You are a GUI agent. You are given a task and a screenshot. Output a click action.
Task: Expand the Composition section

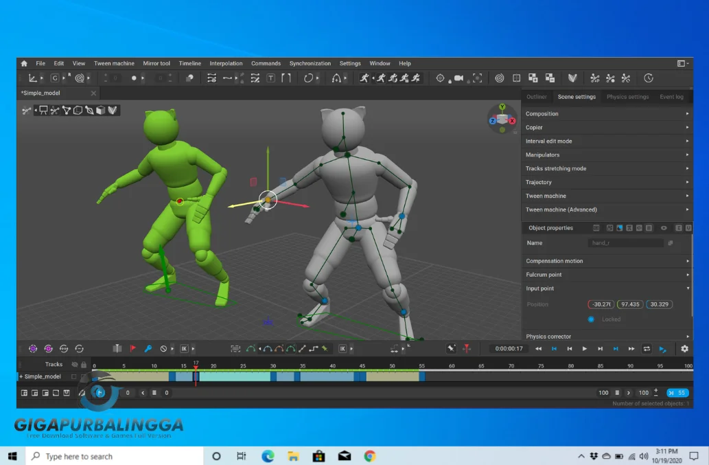[x=607, y=113]
